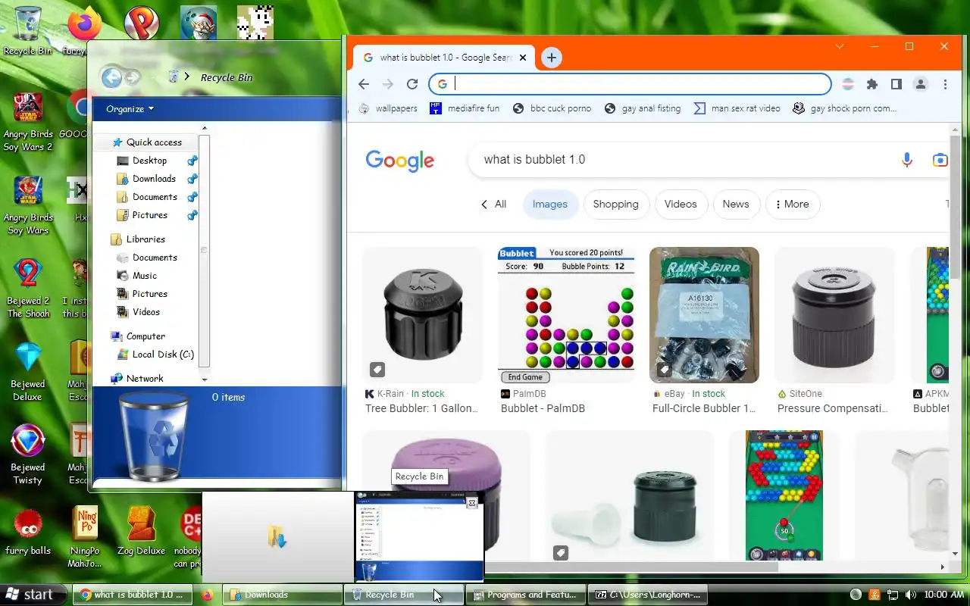
Task: Switch to Programs and Features taskbar button
Action: pyautogui.click(x=527, y=595)
